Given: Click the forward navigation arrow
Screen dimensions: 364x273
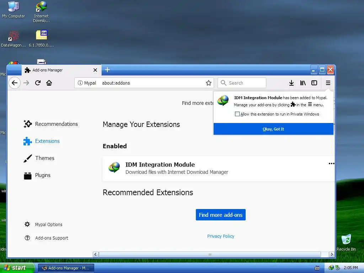Looking at the screenshot, I should point(26,83).
